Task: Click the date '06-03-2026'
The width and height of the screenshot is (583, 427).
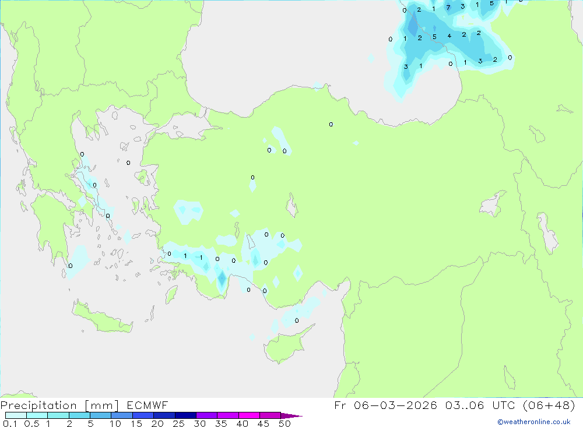Action: pos(395,405)
